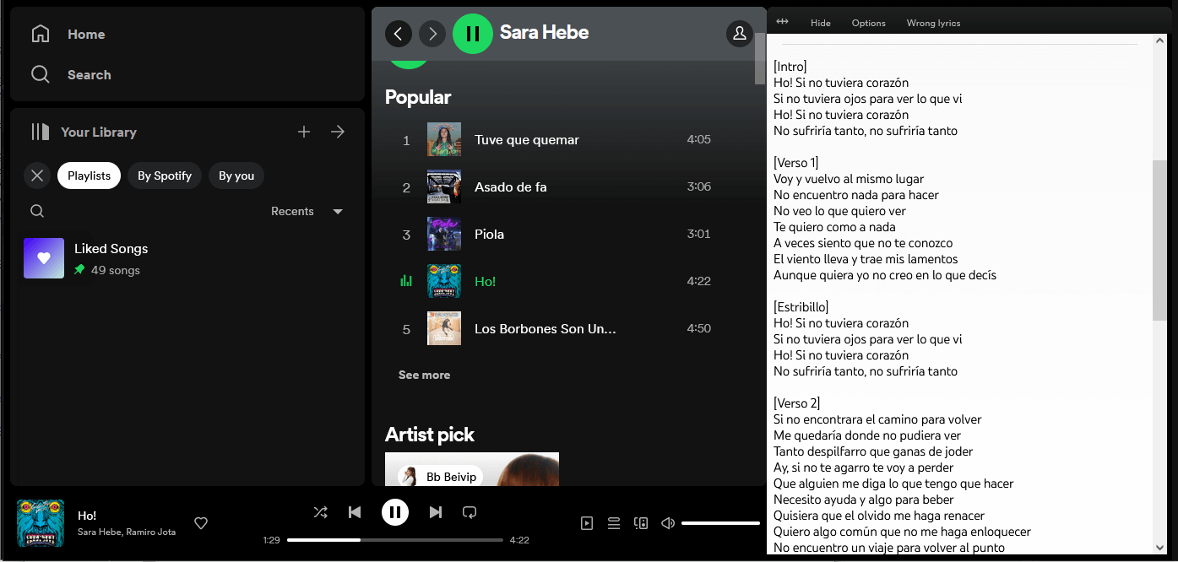Open Now Playing view icon
The width and height of the screenshot is (1178, 562).
coord(587,523)
